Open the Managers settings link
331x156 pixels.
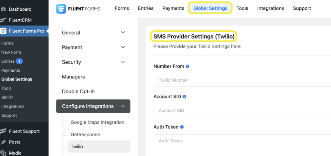(x=73, y=77)
